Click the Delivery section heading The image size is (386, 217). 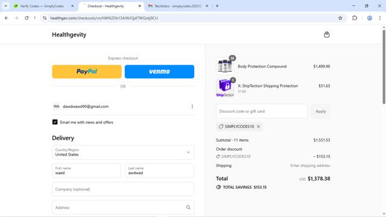coord(63,138)
